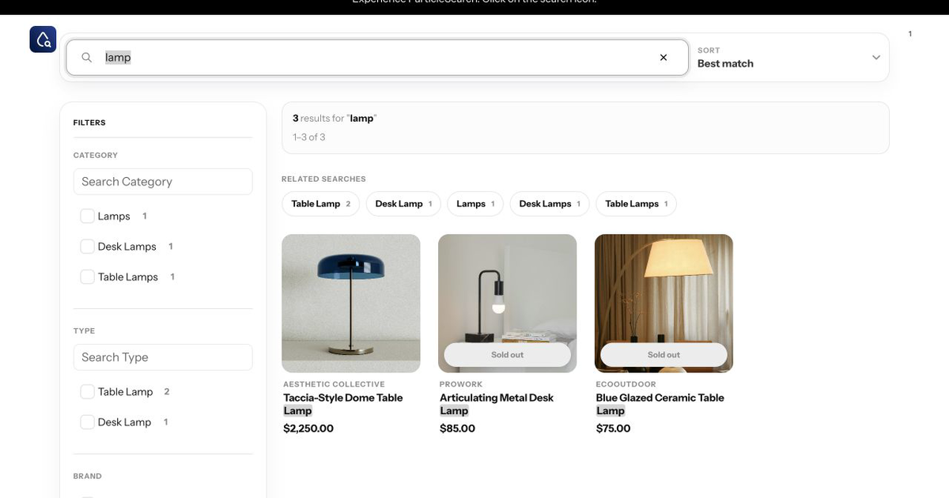Open Articulating Metal Desk Lamp title
949x498 pixels.
coord(497,404)
